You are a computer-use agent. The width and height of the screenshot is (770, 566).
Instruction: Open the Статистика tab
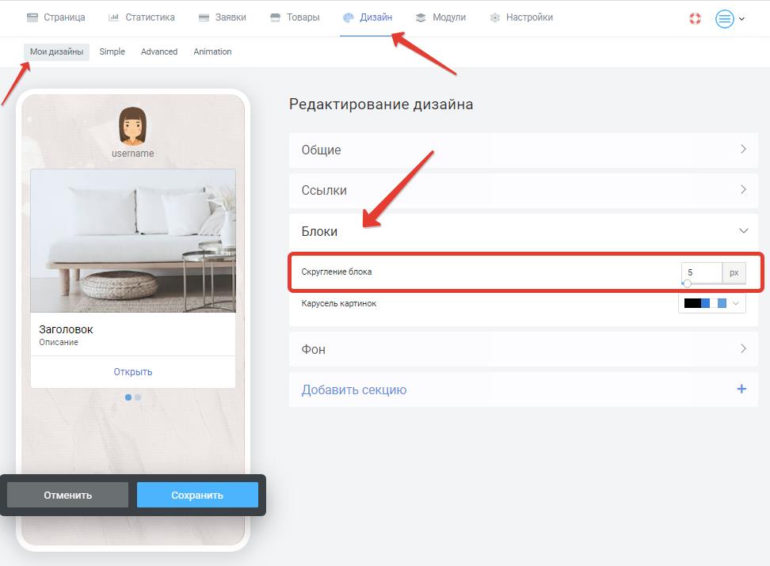click(142, 17)
